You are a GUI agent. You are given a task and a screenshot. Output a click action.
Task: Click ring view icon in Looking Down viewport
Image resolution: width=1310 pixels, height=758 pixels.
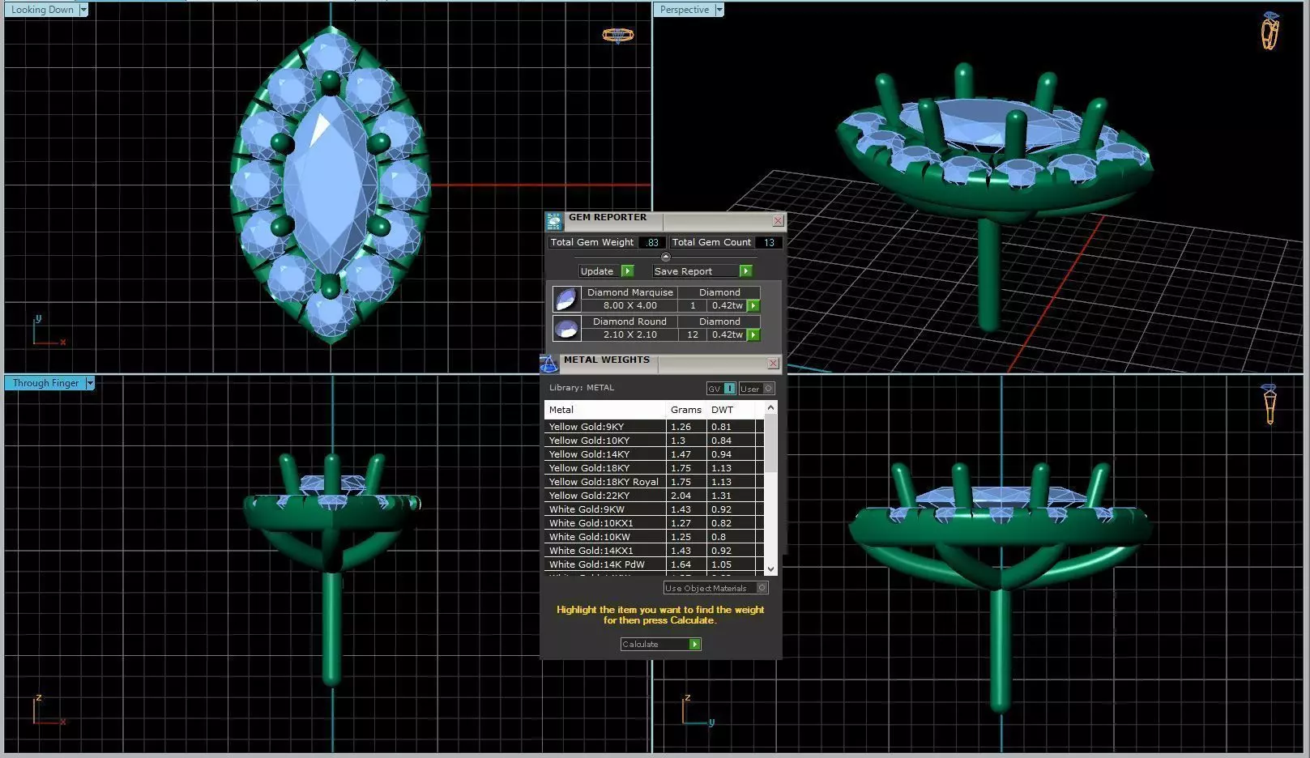click(x=617, y=35)
